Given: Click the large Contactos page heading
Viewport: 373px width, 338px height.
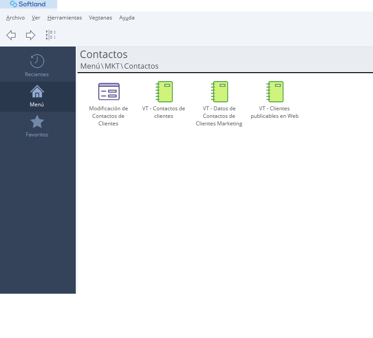Looking at the screenshot, I should click(x=104, y=54).
